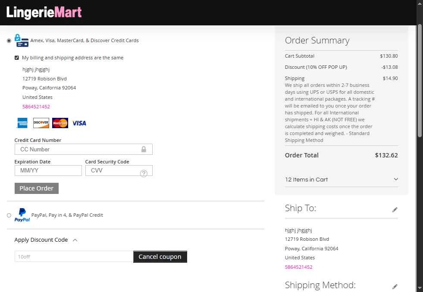Click the secure credit card icon

(21, 40)
